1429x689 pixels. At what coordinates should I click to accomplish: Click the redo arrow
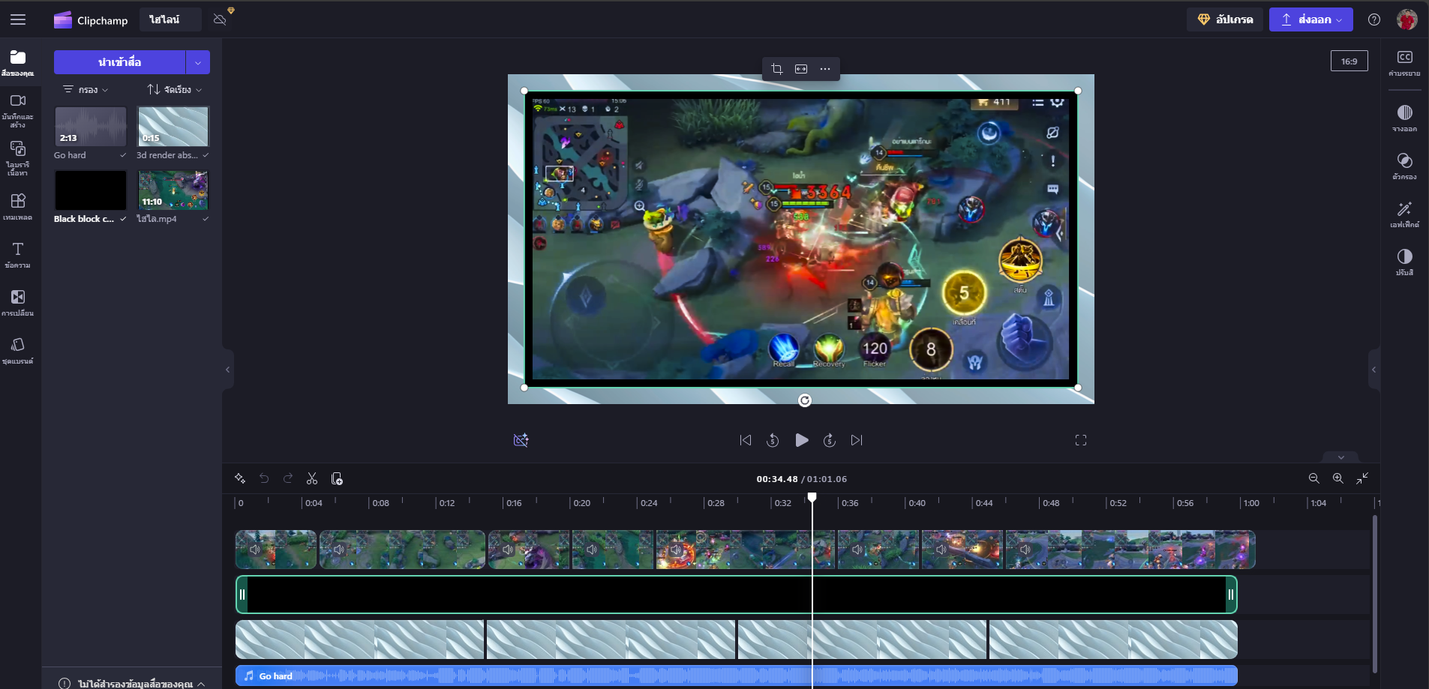(x=288, y=478)
